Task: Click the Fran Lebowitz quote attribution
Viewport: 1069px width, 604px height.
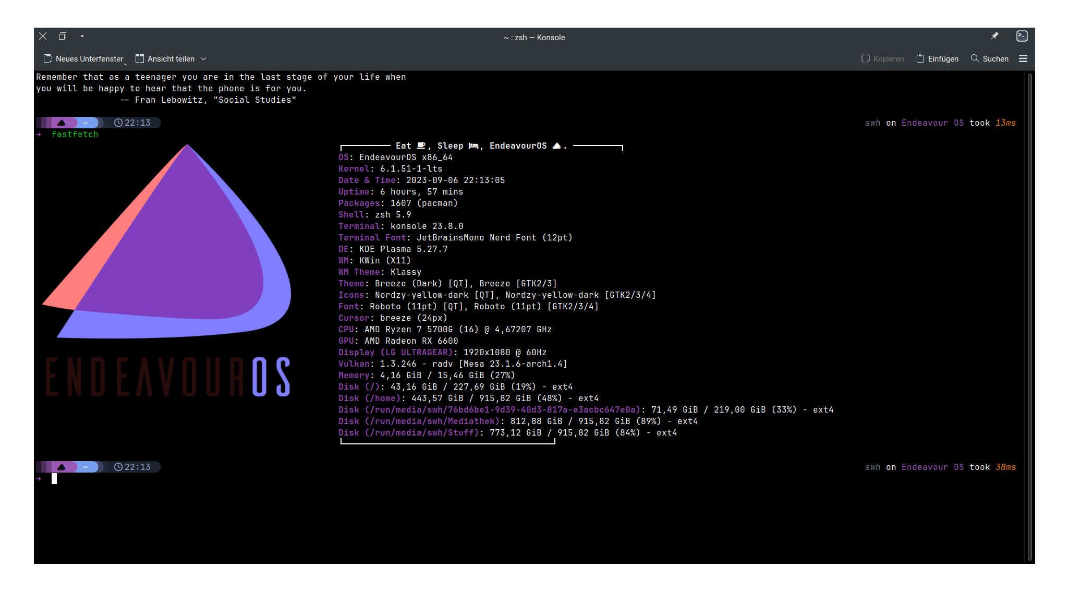Action: point(208,100)
